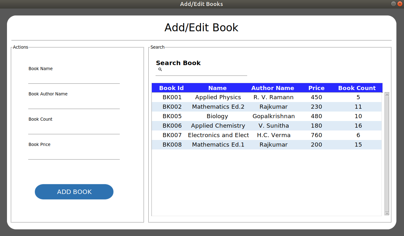Focus the Book Name input field
The image size is (404, 236).
point(74,79)
